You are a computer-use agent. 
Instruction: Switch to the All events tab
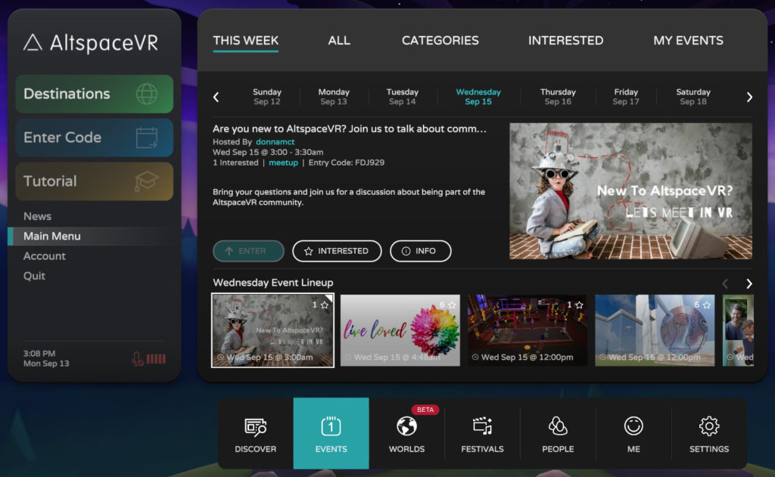(339, 41)
